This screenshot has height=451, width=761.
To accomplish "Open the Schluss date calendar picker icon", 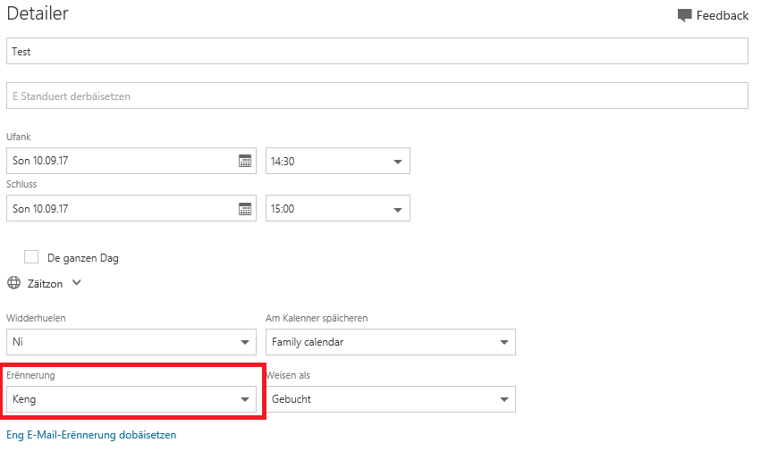I will click(245, 209).
